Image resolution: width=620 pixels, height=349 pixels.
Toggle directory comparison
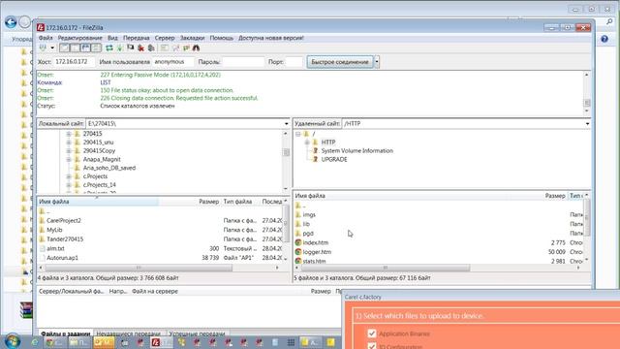pyautogui.click(x=175, y=48)
